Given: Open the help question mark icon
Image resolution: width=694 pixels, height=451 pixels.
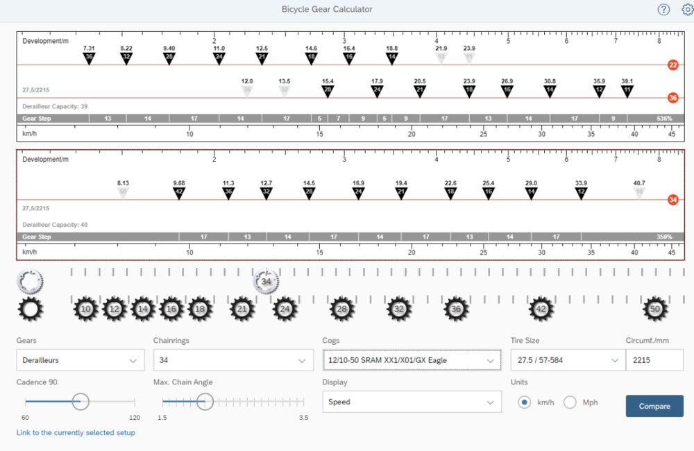Looking at the screenshot, I should coord(663,10).
